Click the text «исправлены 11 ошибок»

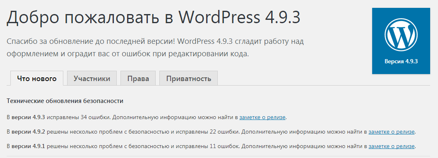click(x=207, y=146)
